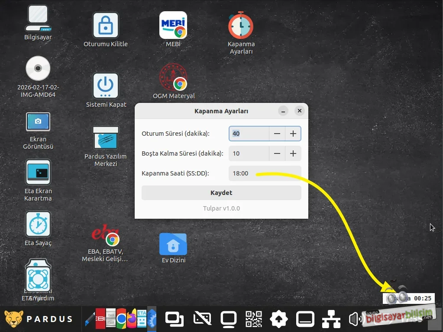The width and height of the screenshot is (443, 332).
Task: Open the Oturumu Kilitle desktop icon
Action: [x=105, y=26]
